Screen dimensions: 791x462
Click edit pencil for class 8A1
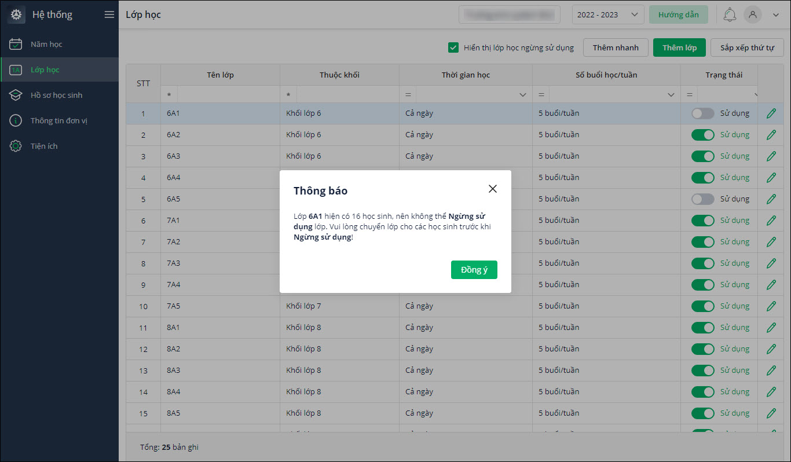pyautogui.click(x=771, y=328)
